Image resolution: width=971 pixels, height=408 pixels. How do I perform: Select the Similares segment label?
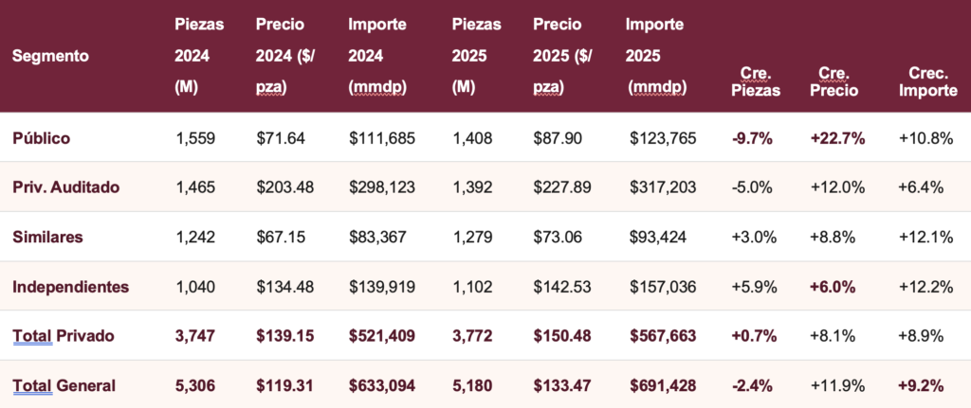pos(48,236)
